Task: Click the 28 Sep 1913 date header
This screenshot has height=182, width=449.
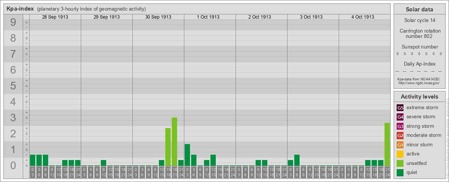Action: coord(55,17)
